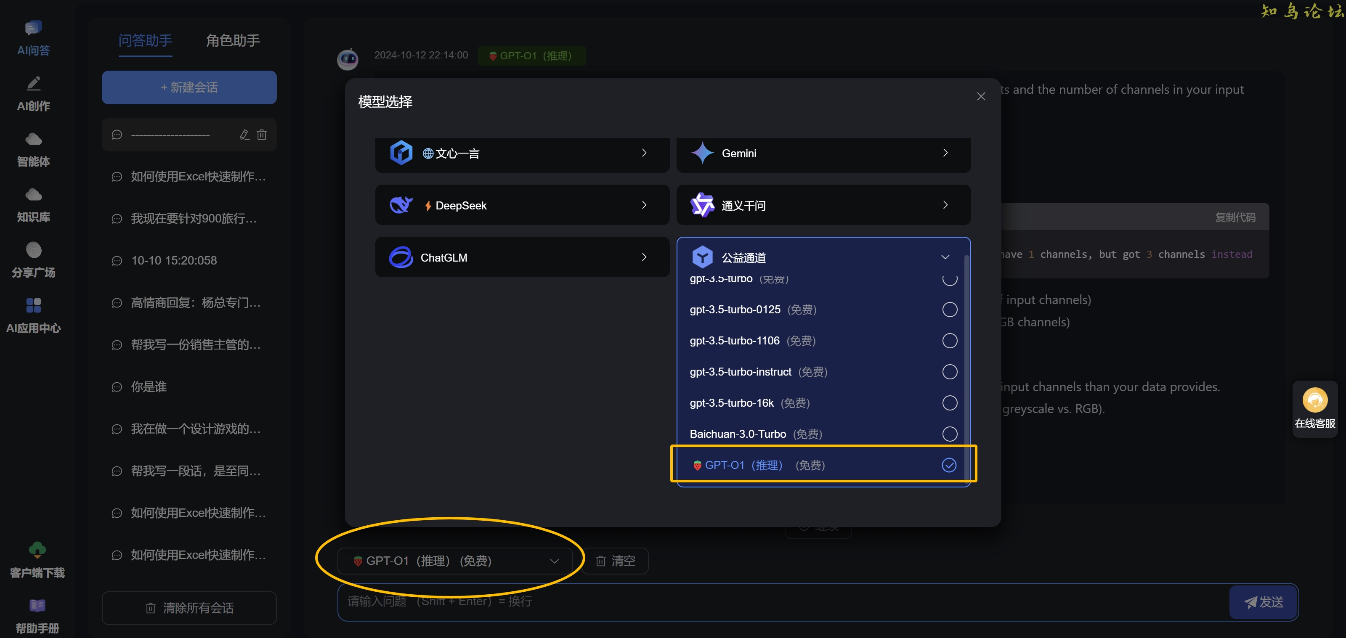This screenshot has height=638, width=1346.
Task: Click the 通义千问 logo icon
Action: point(702,205)
